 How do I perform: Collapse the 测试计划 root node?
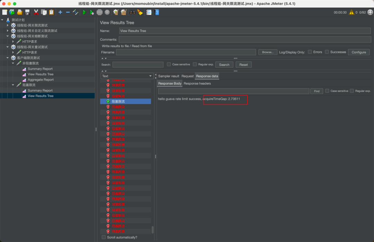[x=2, y=20]
